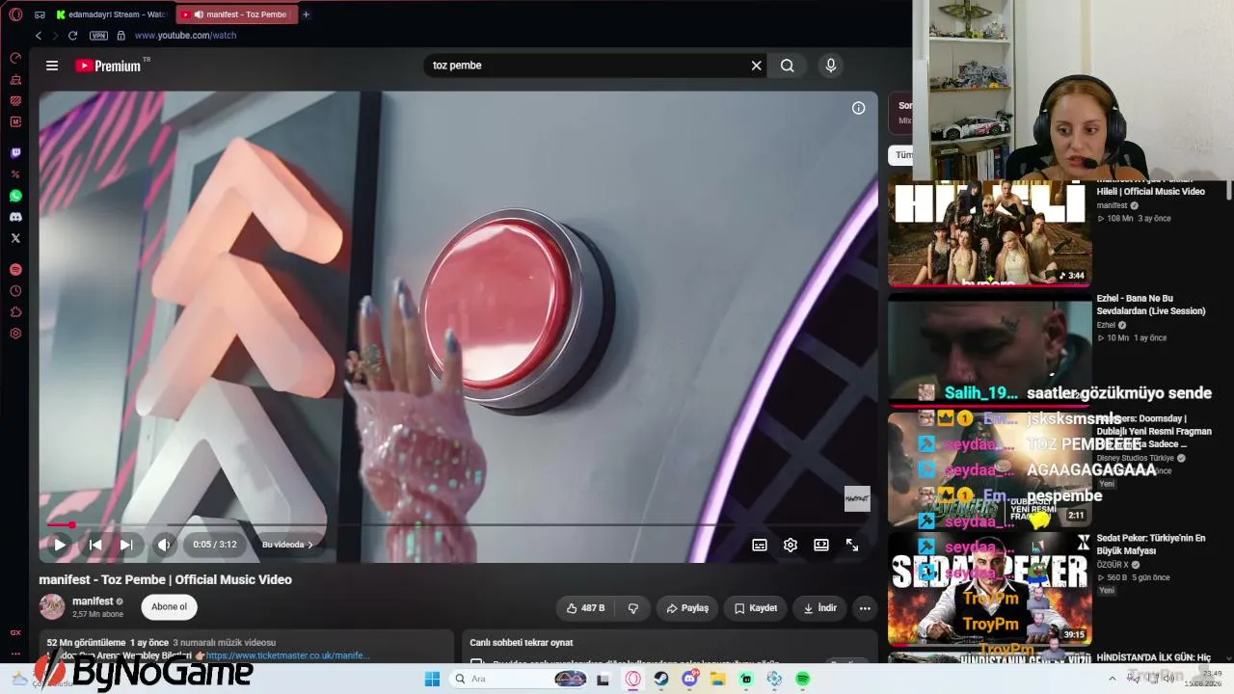Open the Sedat Peker video thumbnail
The height and width of the screenshot is (694, 1234).
pos(989,588)
